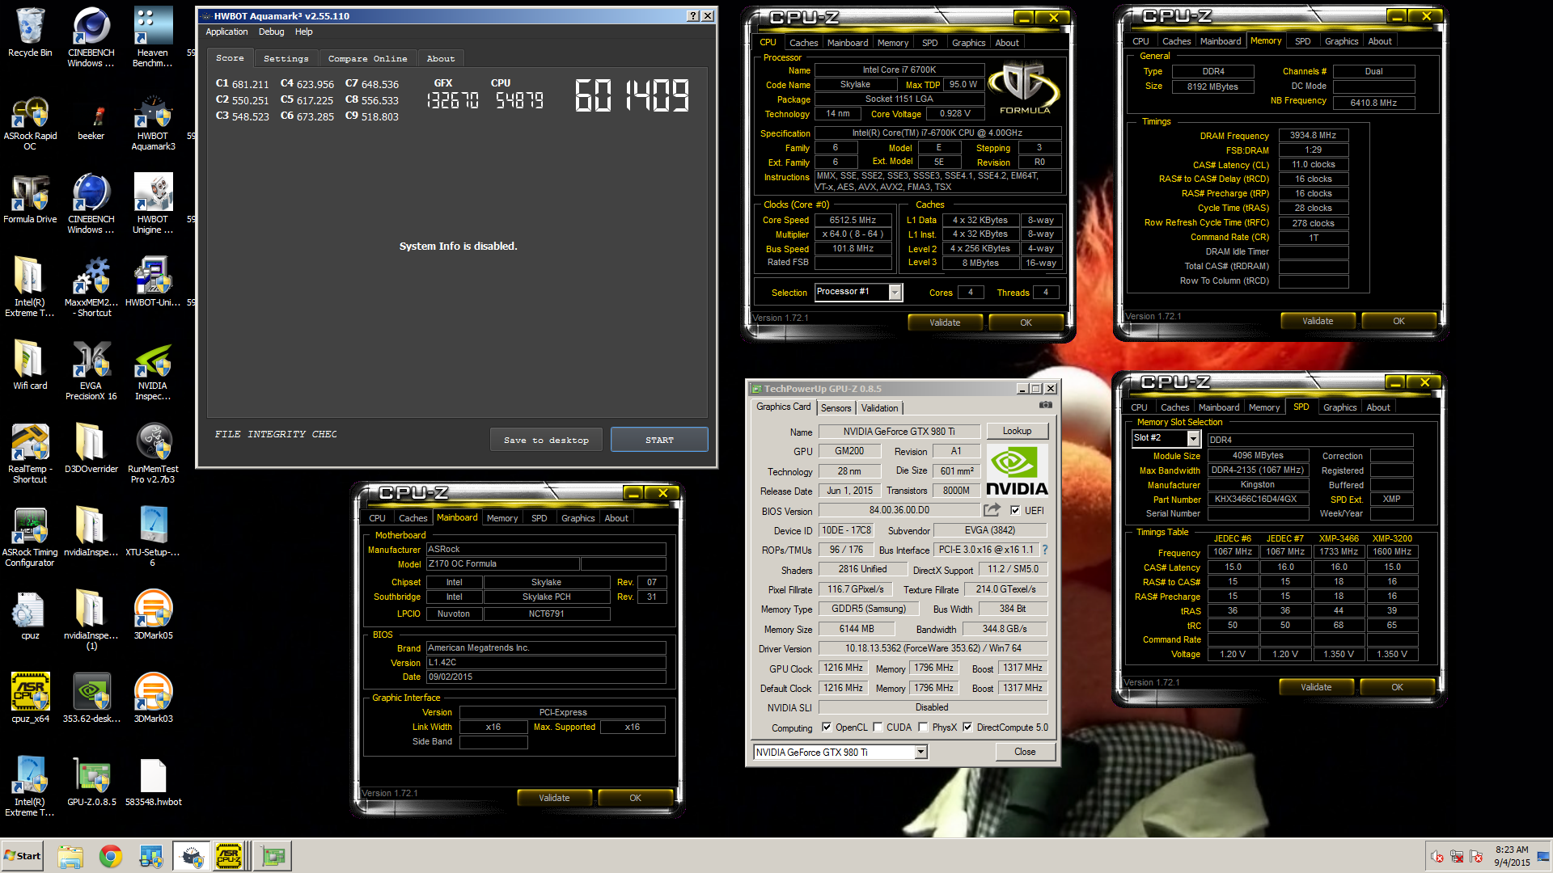This screenshot has height=873, width=1553.
Task: Open Caches tab in top-left CPU-Z window
Action: click(803, 43)
